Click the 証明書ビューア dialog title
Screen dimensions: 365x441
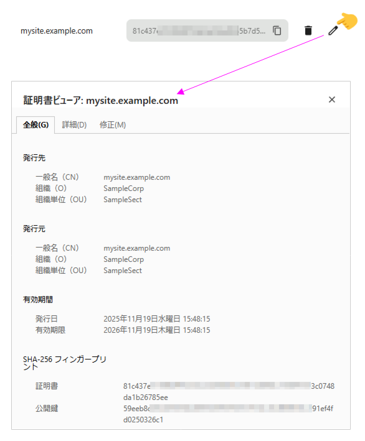coord(100,100)
